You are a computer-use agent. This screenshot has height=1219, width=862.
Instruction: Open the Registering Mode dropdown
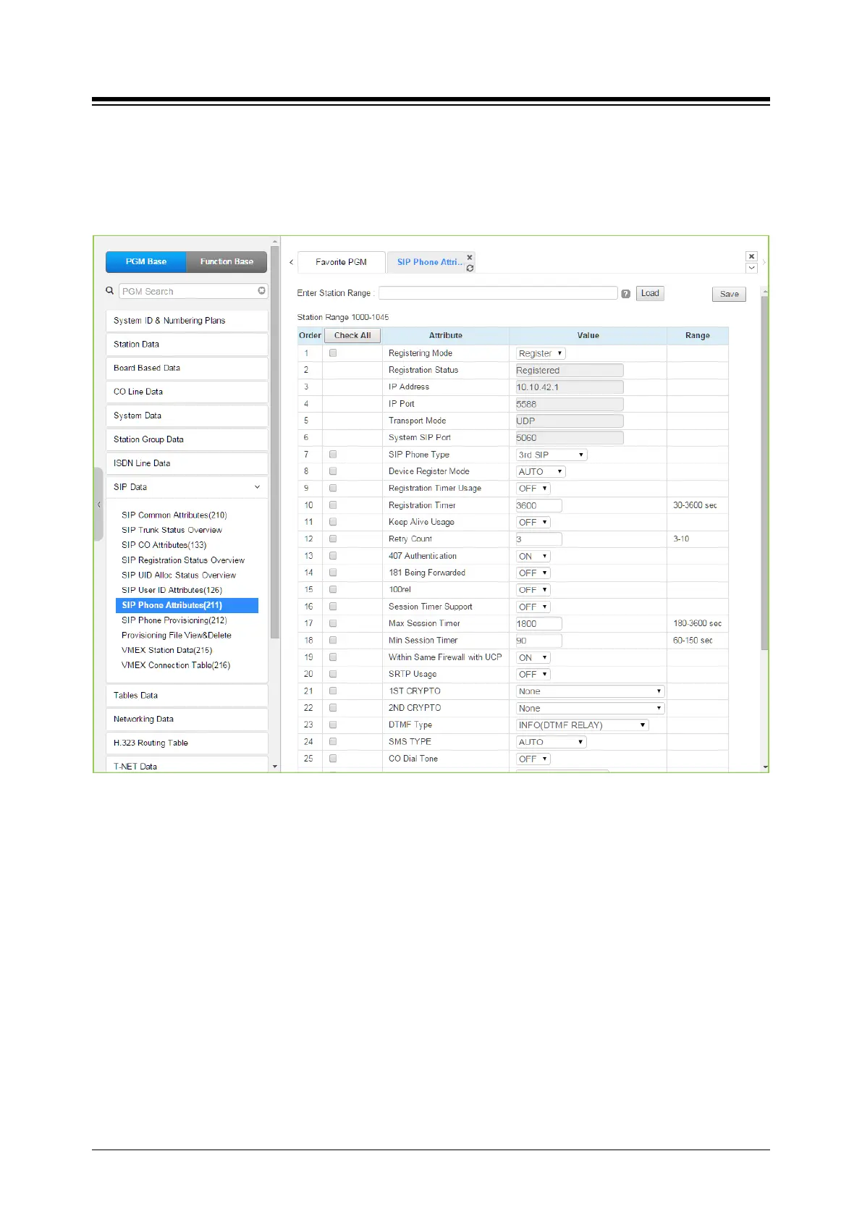point(541,353)
